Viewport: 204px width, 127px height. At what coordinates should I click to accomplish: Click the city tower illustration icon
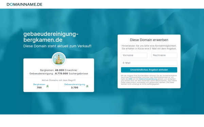(59, 59)
